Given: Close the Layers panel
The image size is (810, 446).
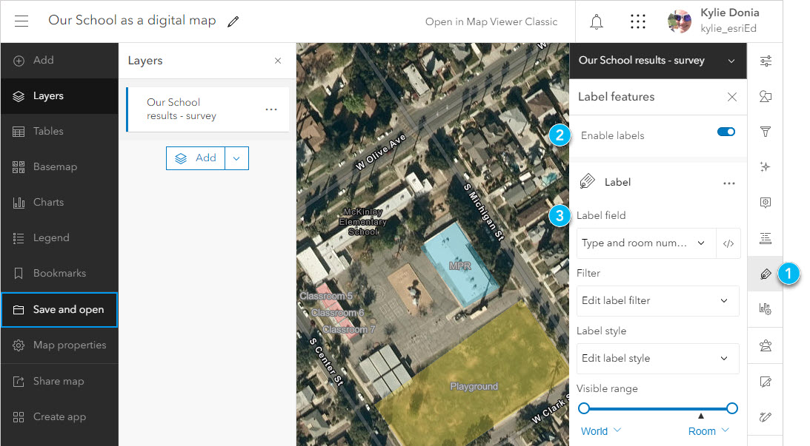Looking at the screenshot, I should pyautogui.click(x=278, y=61).
